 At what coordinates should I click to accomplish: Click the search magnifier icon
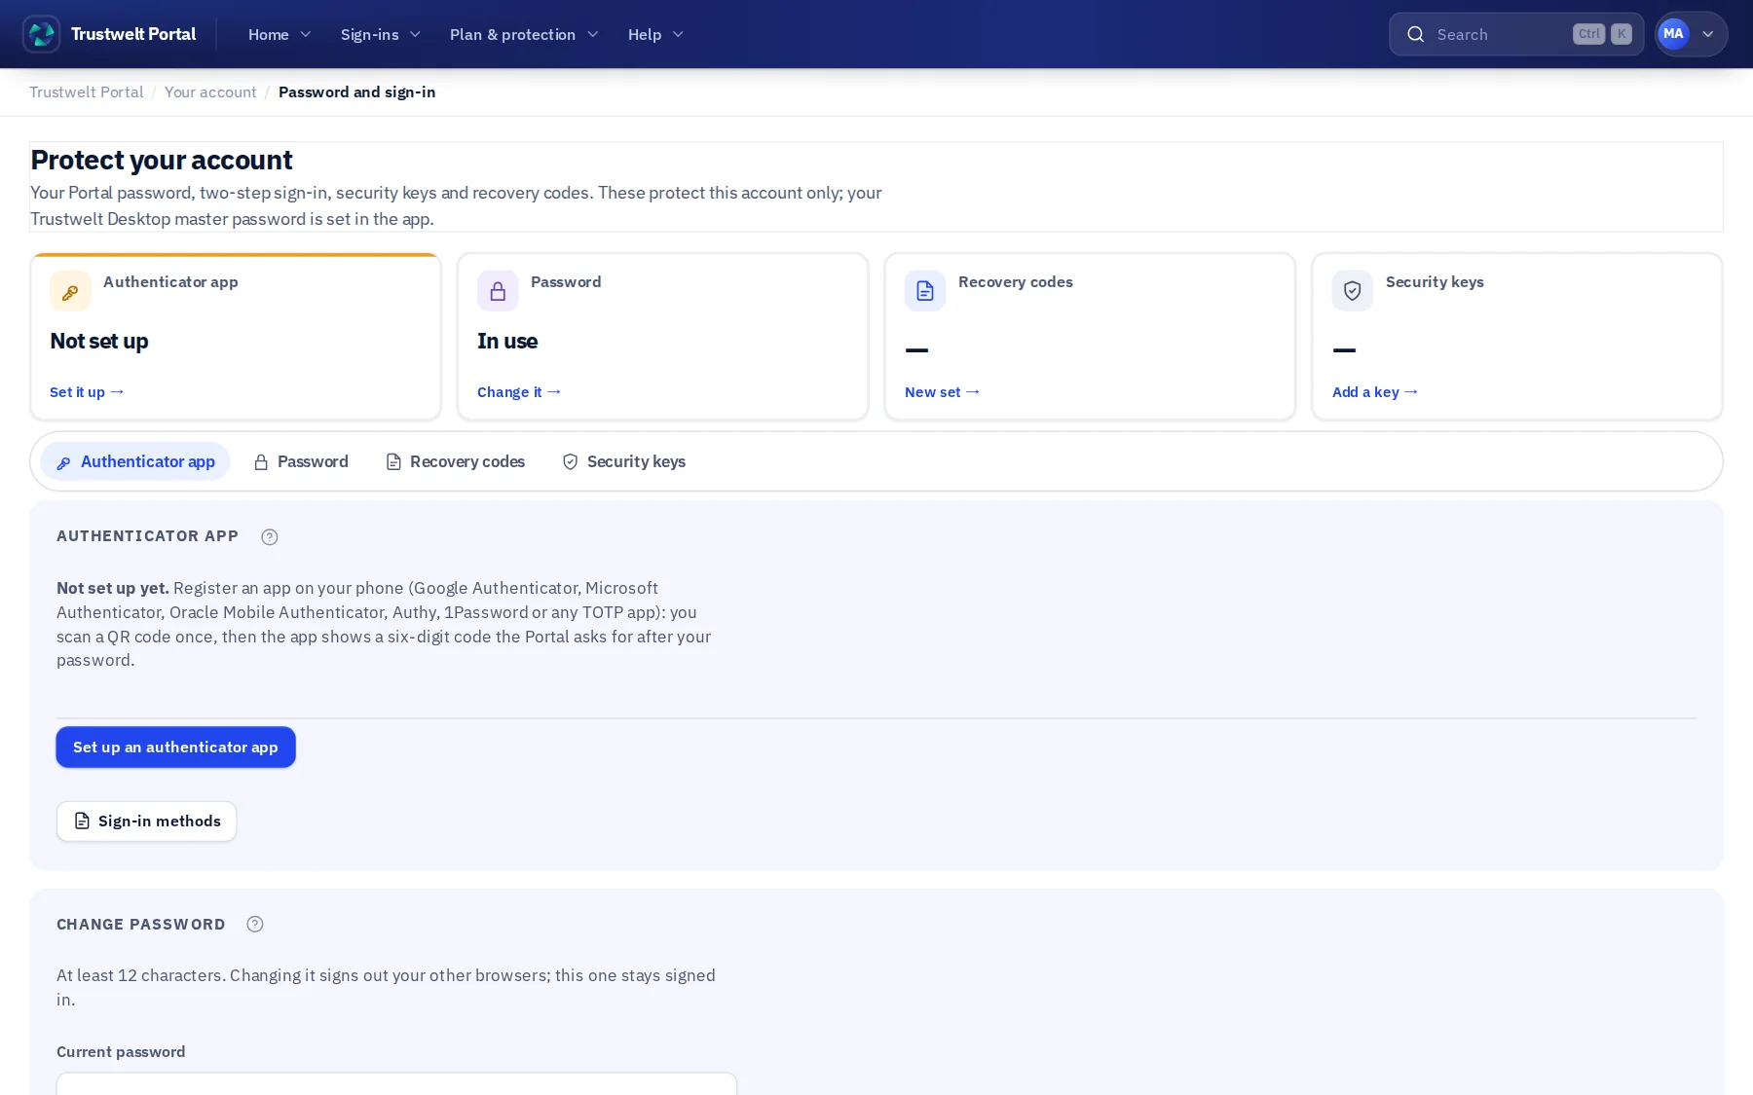(x=1416, y=34)
